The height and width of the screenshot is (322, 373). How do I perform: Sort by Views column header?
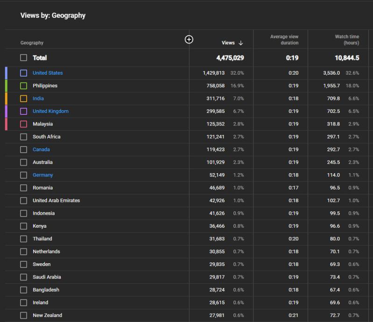pyautogui.click(x=228, y=43)
